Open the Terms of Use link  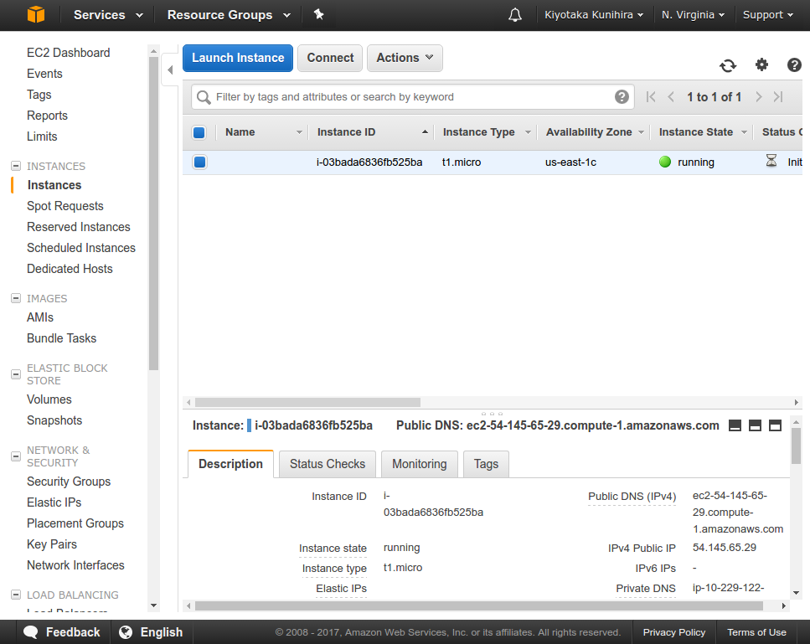pyautogui.click(x=756, y=632)
